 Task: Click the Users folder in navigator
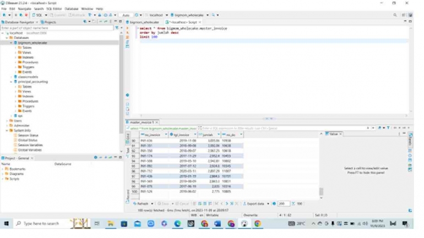pos(18,120)
